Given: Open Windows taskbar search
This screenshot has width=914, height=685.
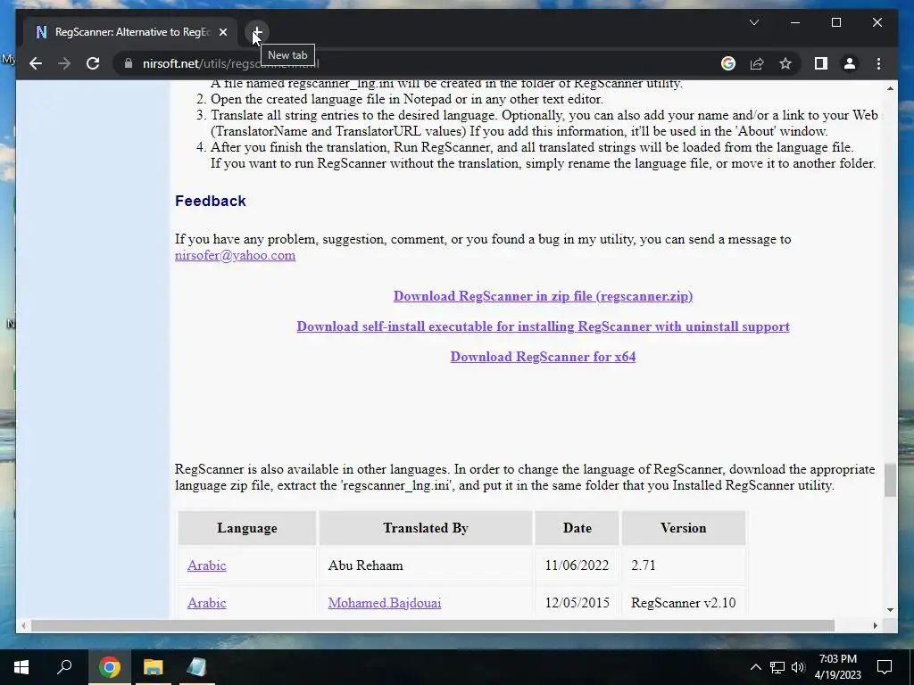Looking at the screenshot, I should [x=64, y=667].
